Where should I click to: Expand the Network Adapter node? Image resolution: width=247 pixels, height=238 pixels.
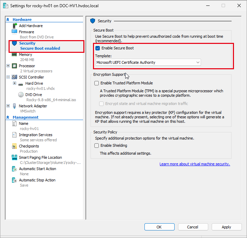tap(8, 106)
